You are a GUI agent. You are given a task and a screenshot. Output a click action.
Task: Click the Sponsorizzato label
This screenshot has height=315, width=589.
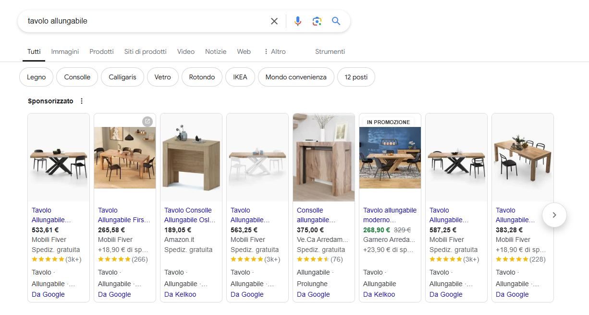point(50,101)
